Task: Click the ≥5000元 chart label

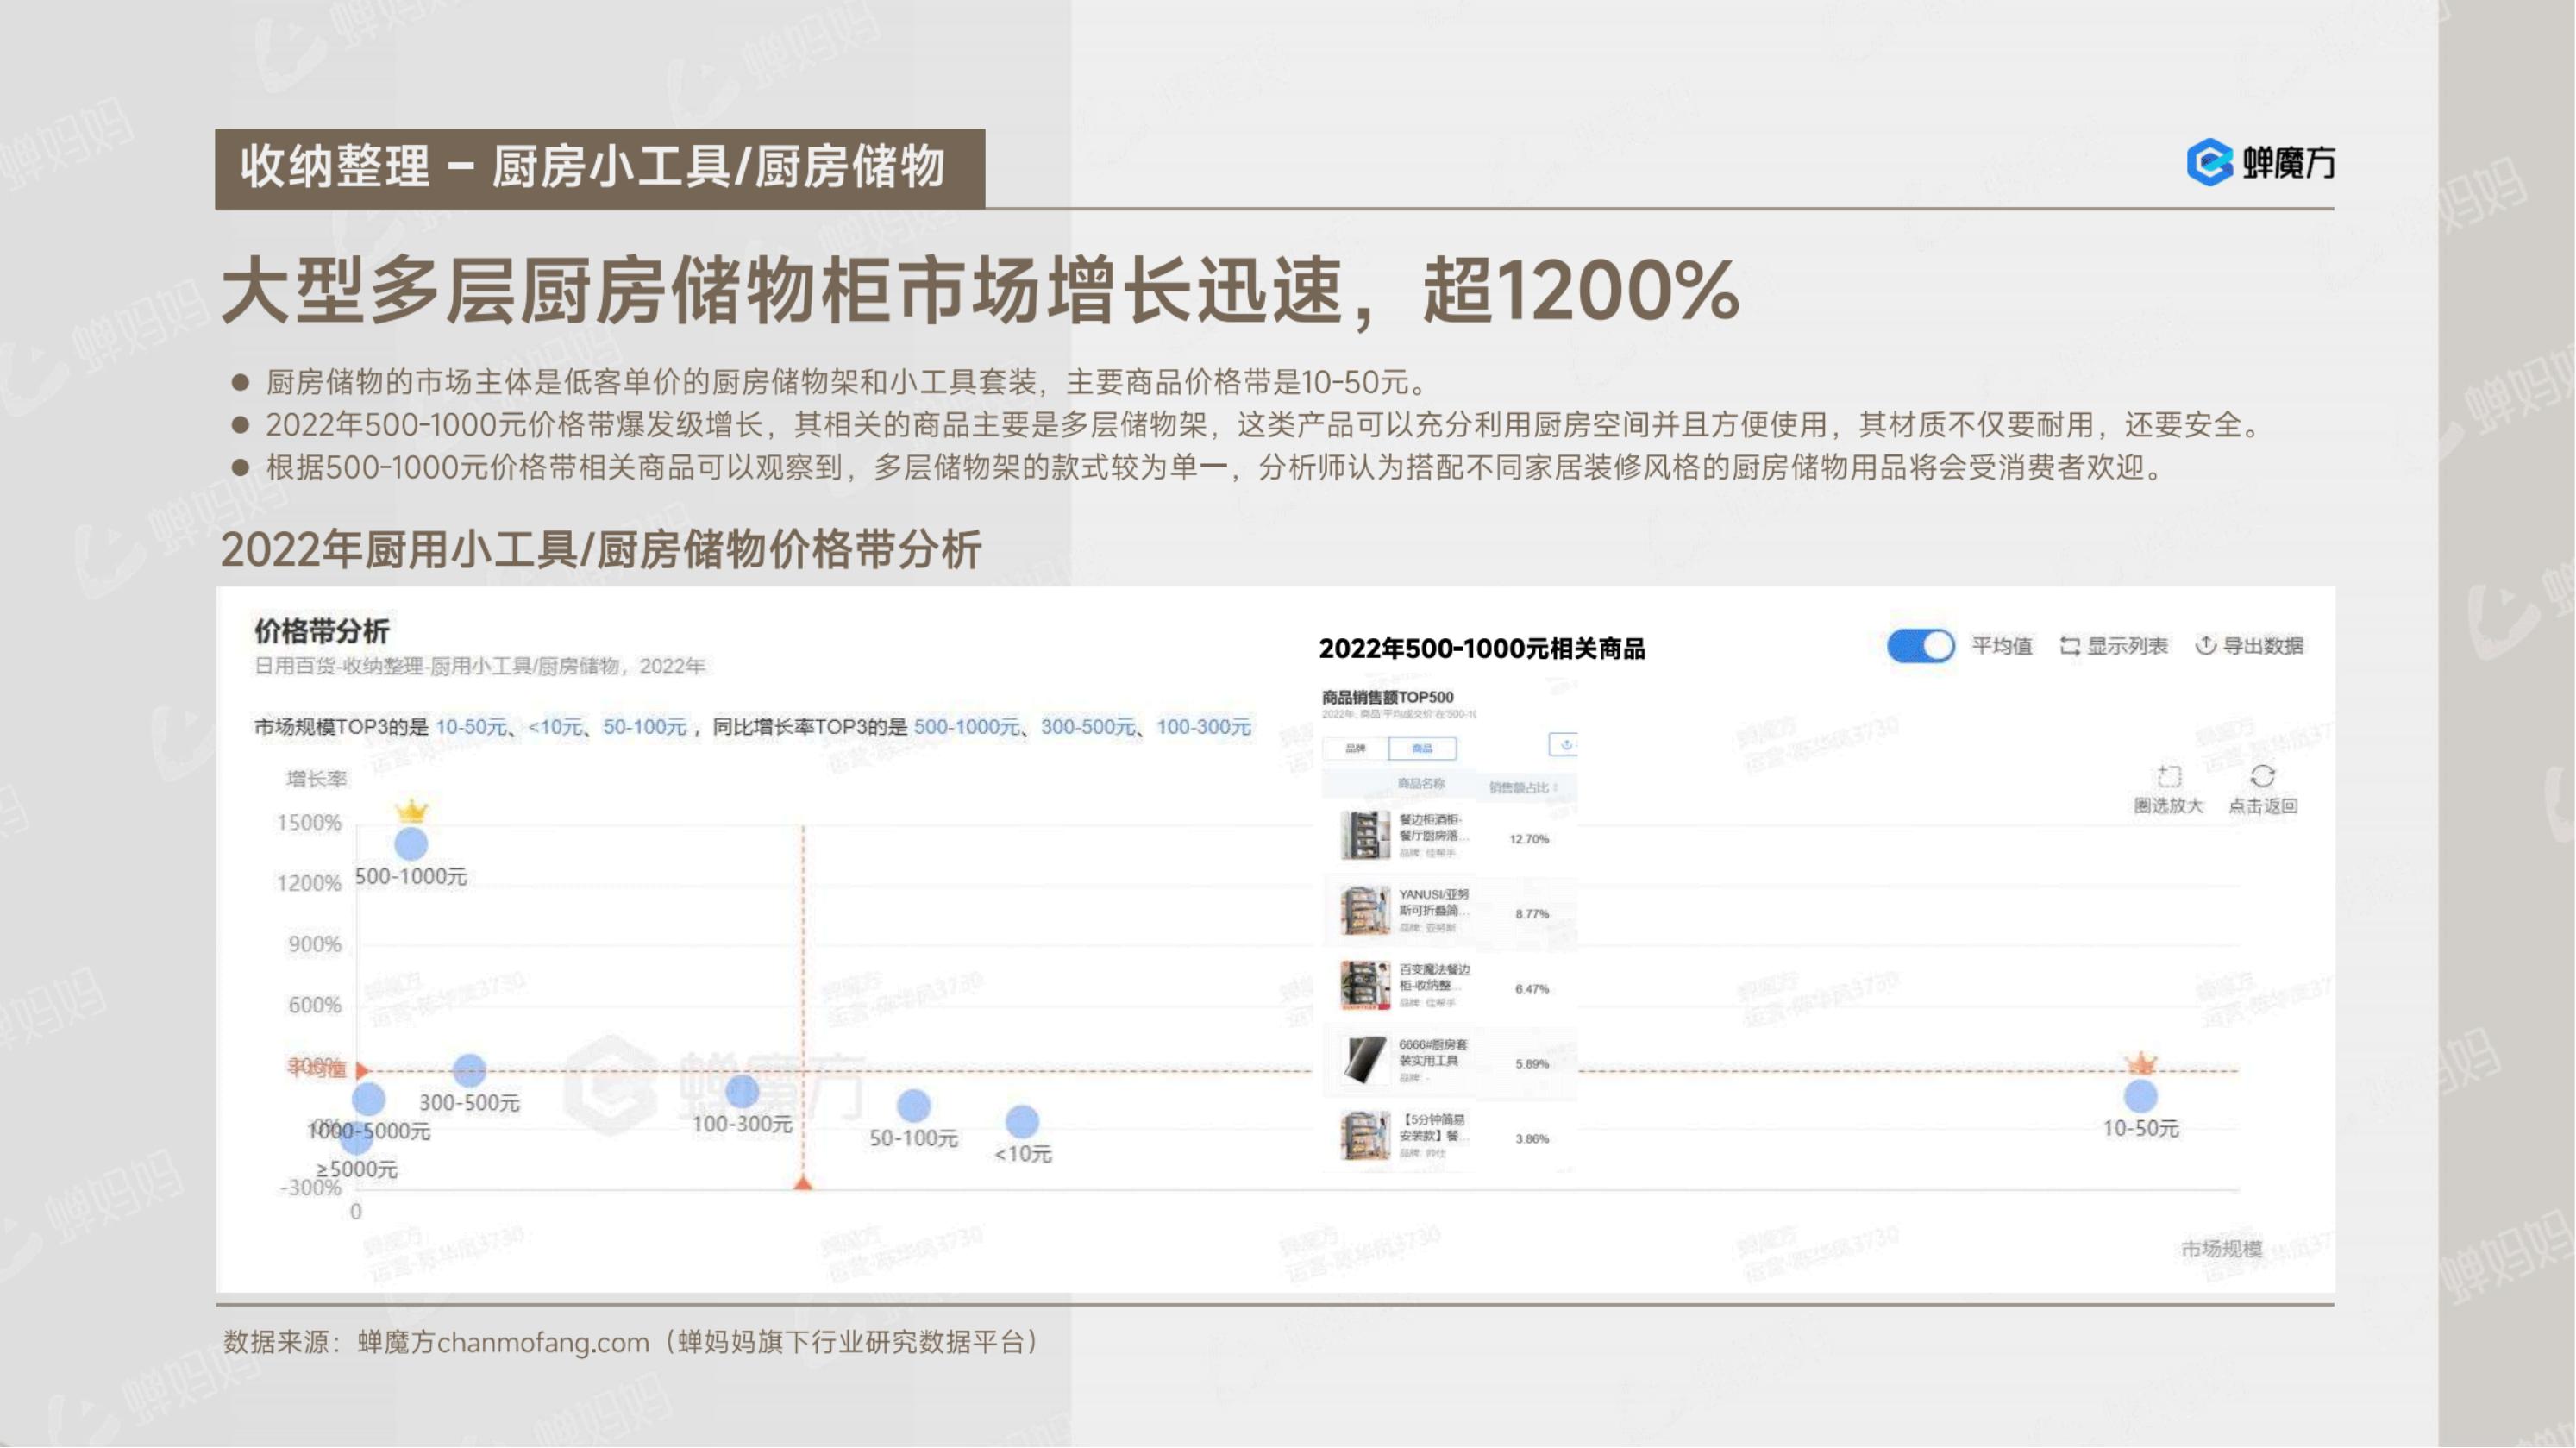Action: point(357,1169)
